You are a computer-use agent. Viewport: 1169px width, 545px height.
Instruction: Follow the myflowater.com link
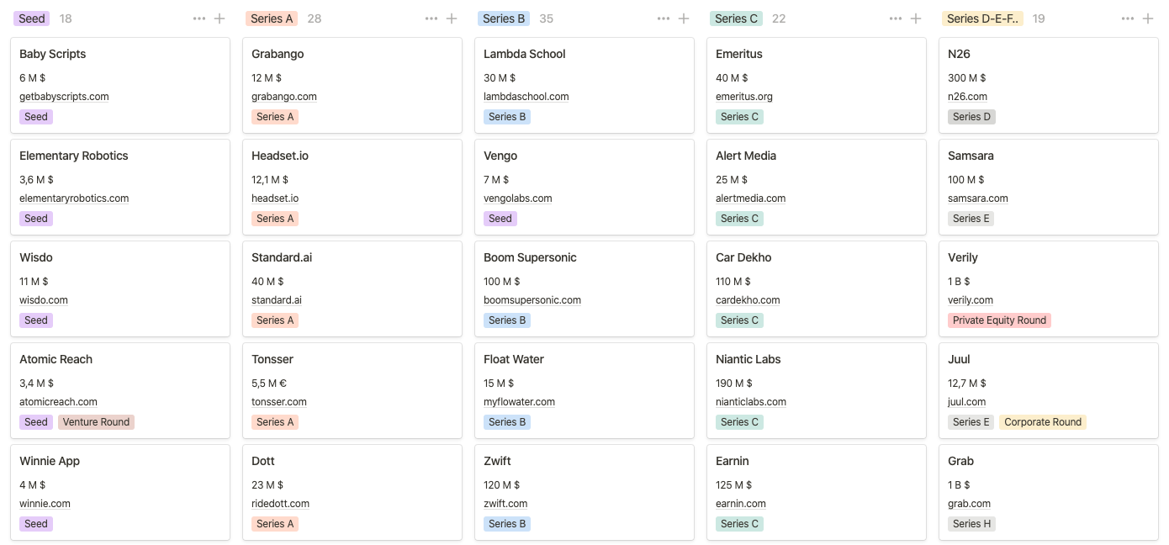coord(520,402)
